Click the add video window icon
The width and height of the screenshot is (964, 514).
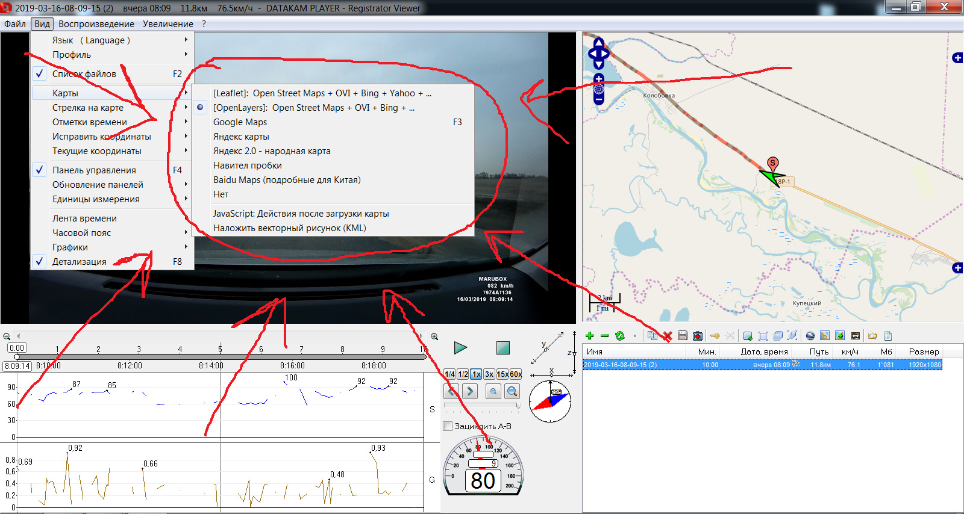click(x=748, y=336)
